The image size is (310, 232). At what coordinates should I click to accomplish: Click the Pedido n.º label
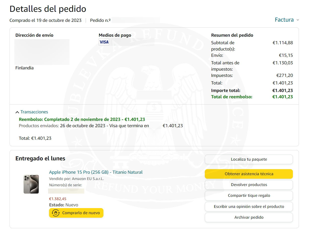[100, 20]
